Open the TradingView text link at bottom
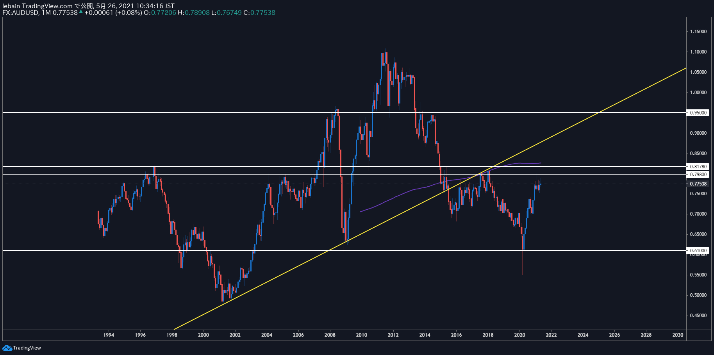 click(x=27, y=348)
